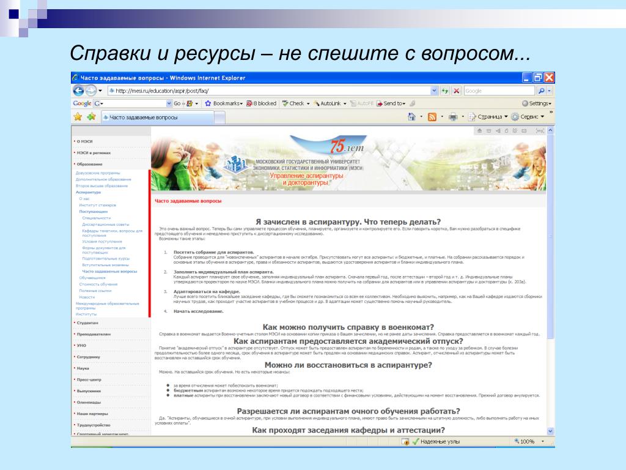Click the Send to toolbar button
Viewport: 626px width, 470px height.
tap(391, 103)
